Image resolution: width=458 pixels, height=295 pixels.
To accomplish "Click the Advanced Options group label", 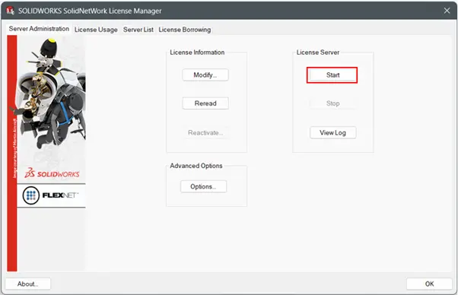I will [x=196, y=166].
